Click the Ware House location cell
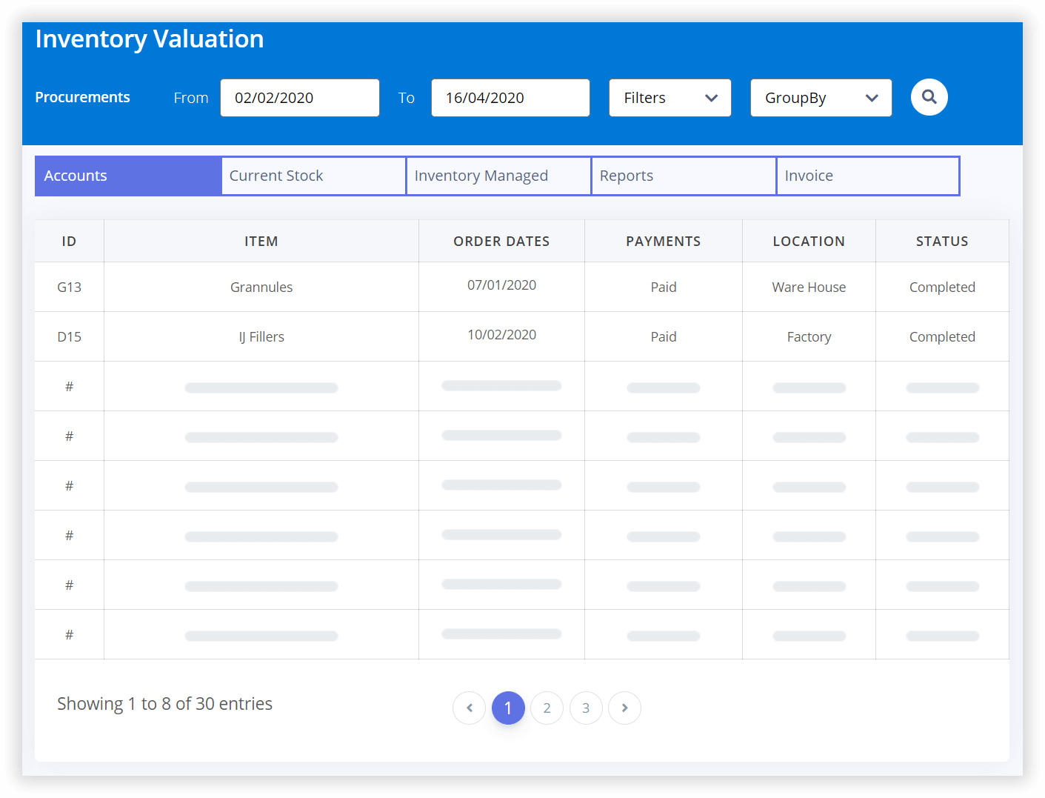1045x798 pixels. tap(809, 287)
